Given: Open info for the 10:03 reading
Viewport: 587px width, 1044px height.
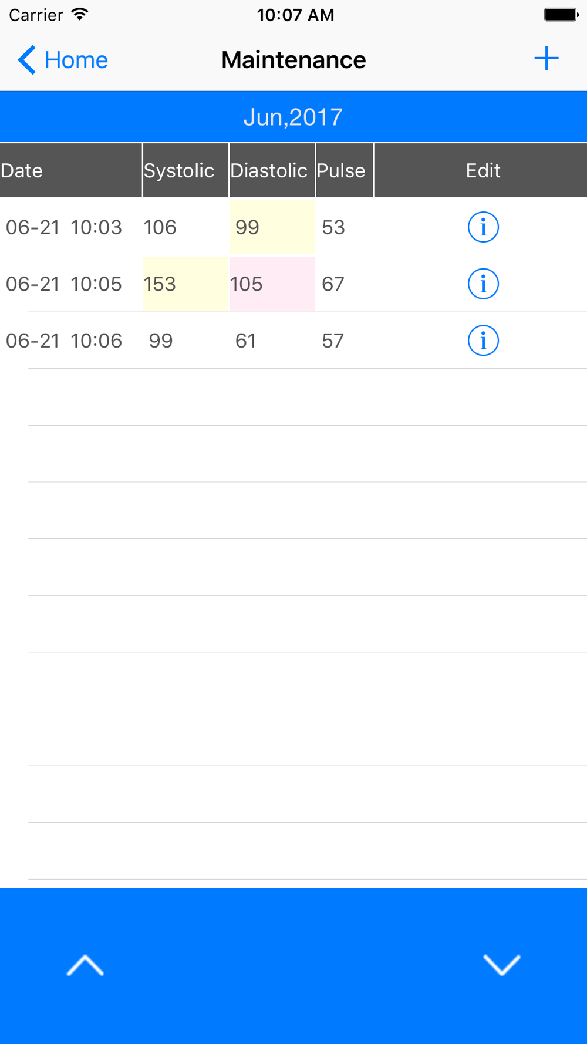Looking at the screenshot, I should pyautogui.click(x=483, y=227).
